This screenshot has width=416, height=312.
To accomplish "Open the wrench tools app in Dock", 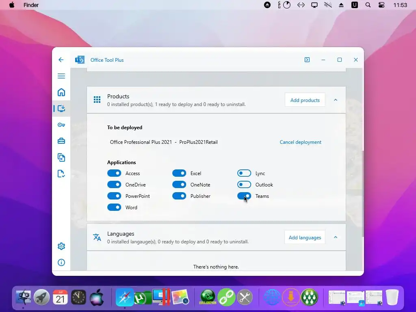I will click(245, 297).
